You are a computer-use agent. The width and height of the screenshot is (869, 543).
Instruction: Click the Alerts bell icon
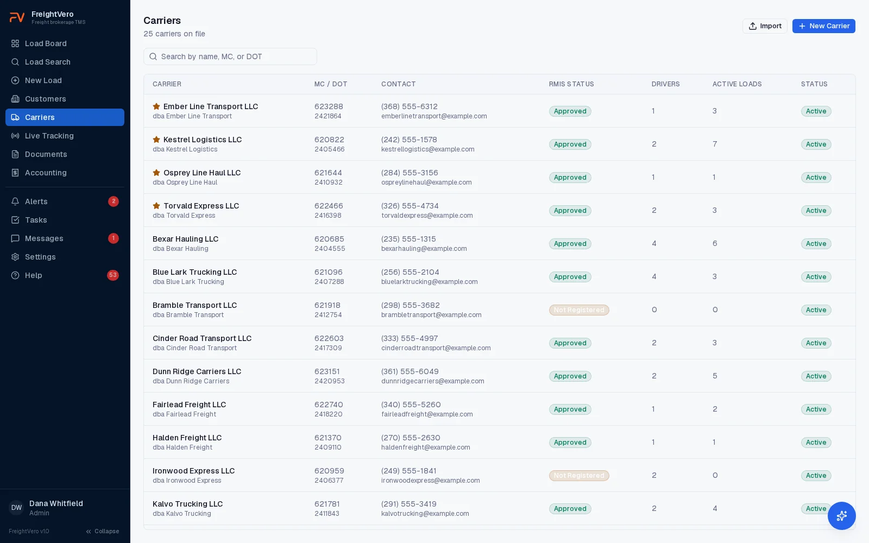click(15, 201)
